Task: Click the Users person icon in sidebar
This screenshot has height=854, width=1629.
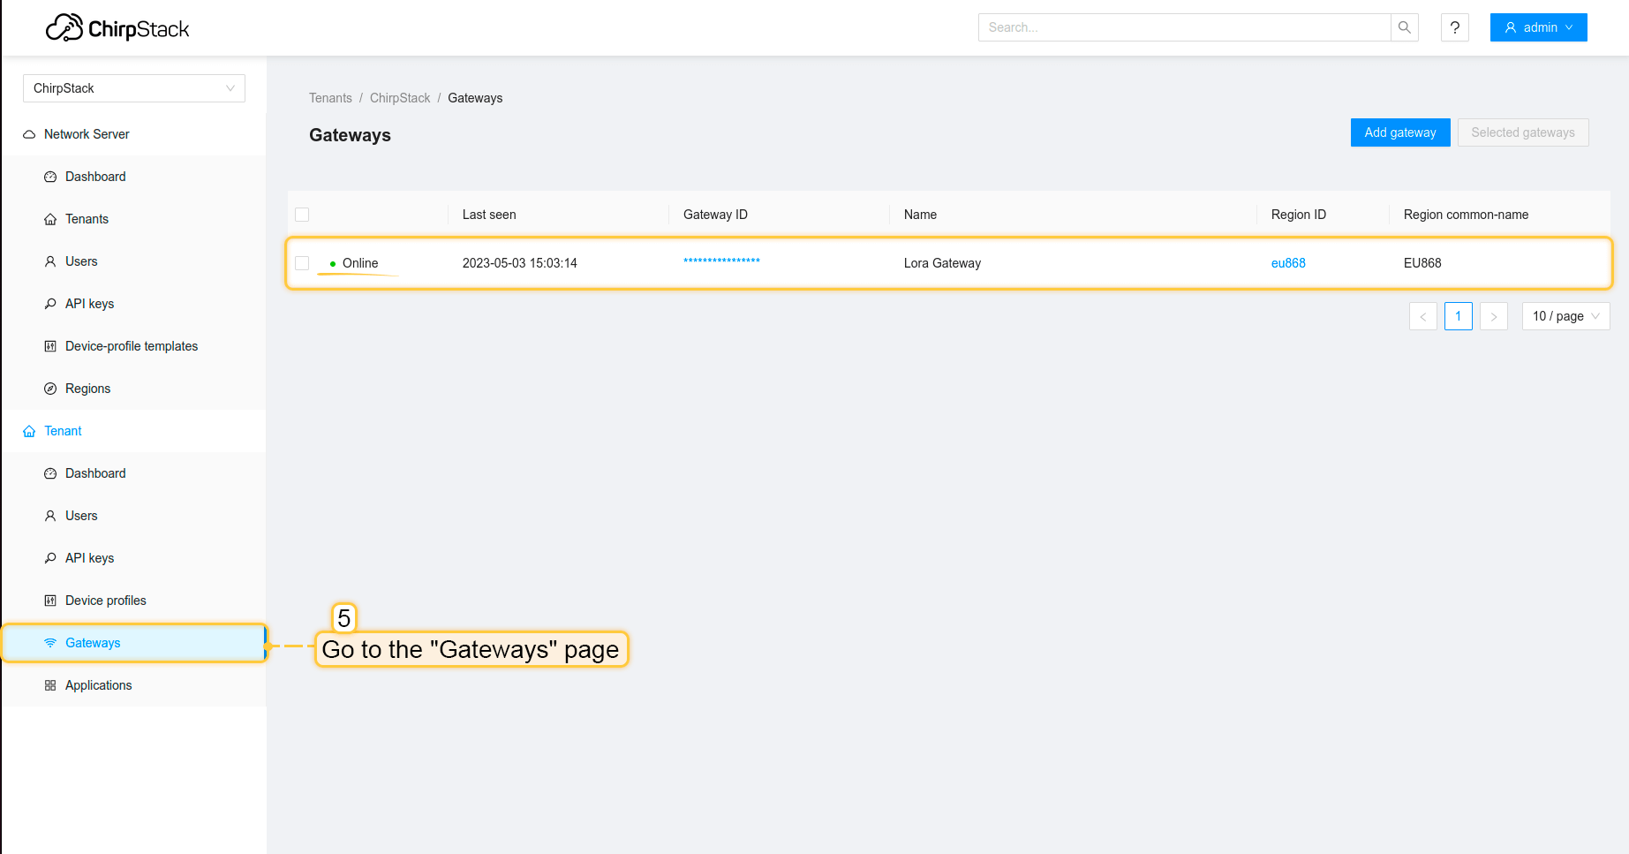Action: click(x=50, y=261)
